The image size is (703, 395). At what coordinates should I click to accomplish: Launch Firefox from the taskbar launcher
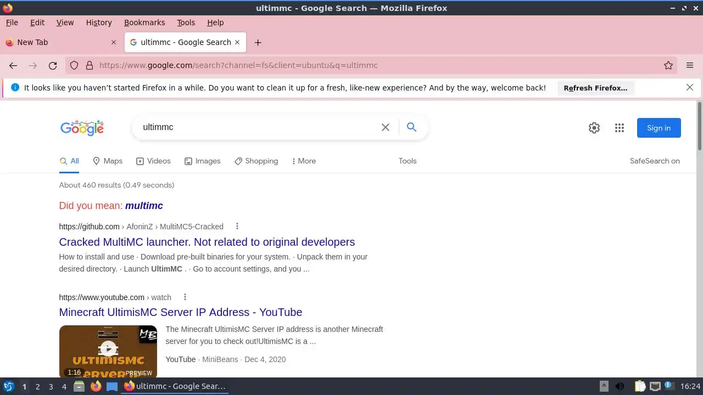point(96,386)
